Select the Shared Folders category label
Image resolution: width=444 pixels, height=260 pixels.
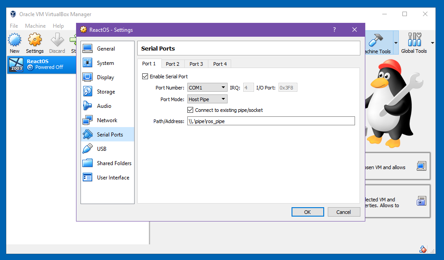pos(114,163)
